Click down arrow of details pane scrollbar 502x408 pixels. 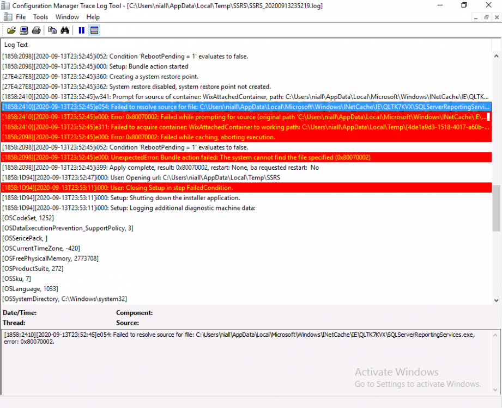(495, 390)
